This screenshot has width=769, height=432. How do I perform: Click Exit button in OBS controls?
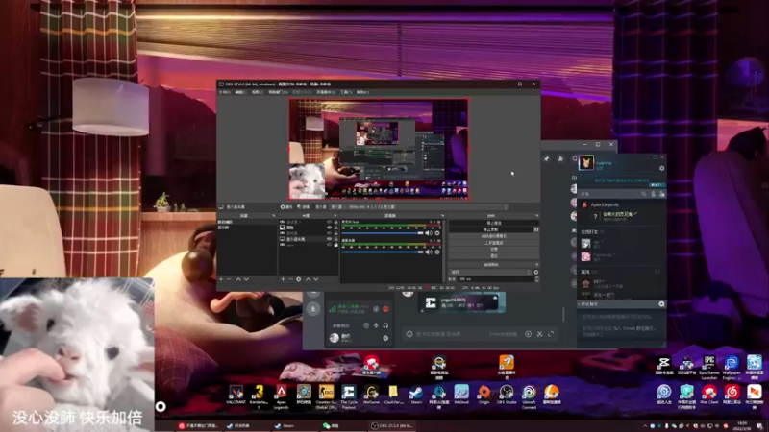[494, 255]
